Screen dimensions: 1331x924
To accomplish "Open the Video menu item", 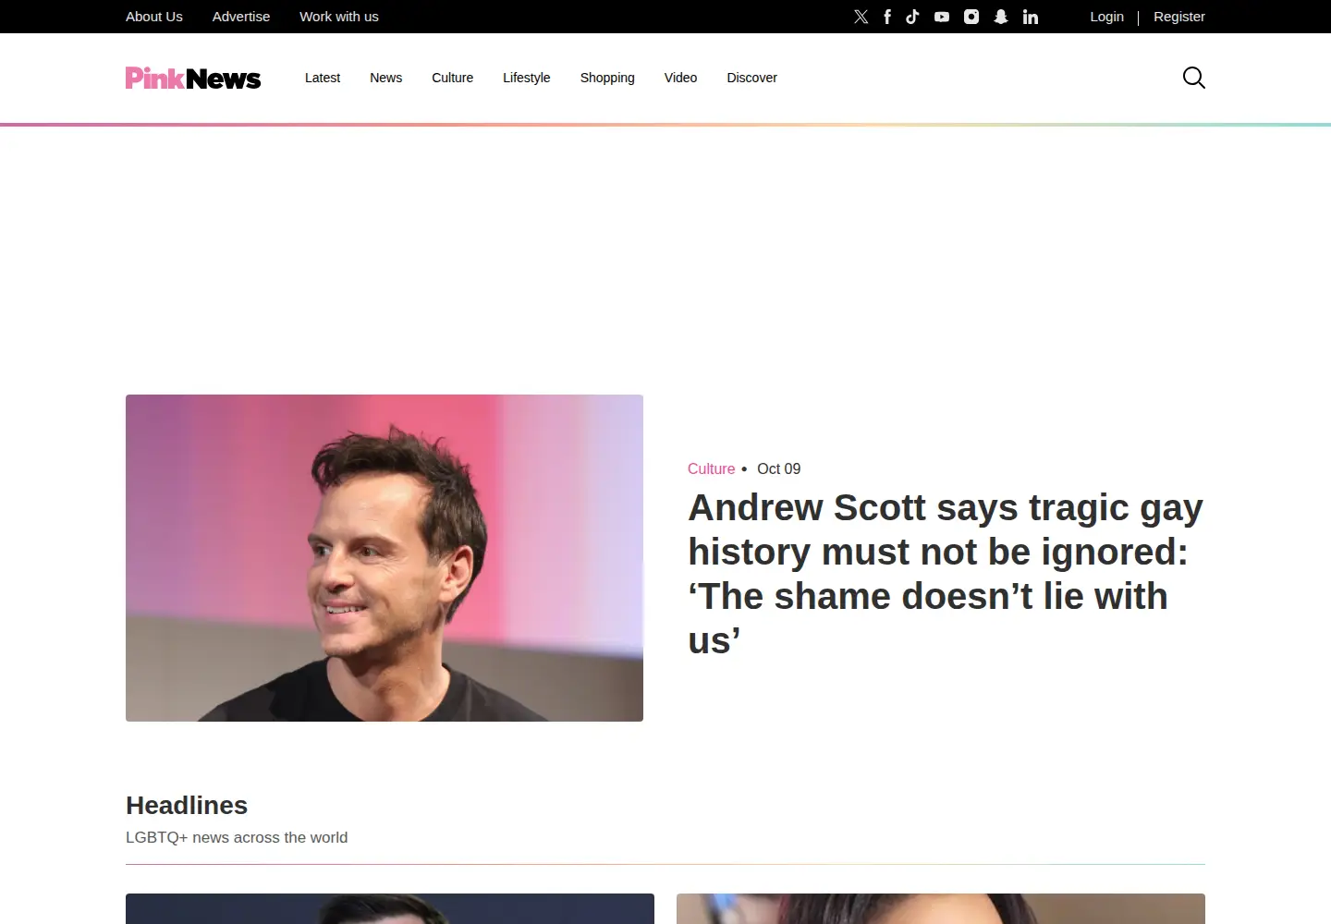I will [x=680, y=78].
